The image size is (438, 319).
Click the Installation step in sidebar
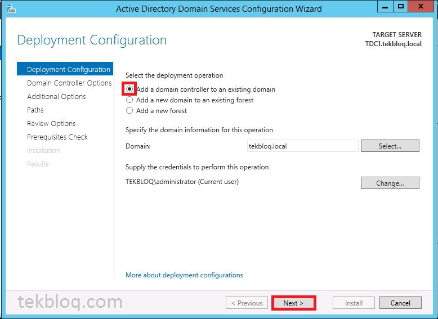(43, 150)
